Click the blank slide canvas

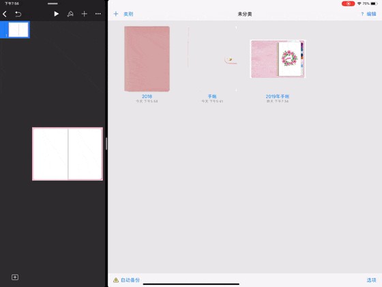68,154
